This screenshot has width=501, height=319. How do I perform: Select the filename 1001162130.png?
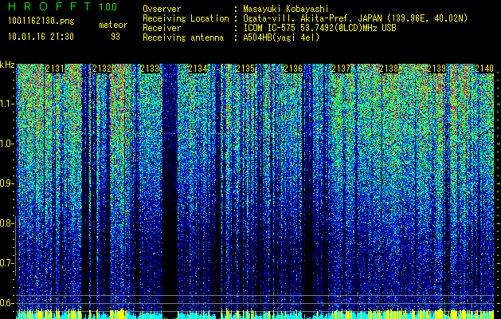pyautogui.click(x=41, y=22)
